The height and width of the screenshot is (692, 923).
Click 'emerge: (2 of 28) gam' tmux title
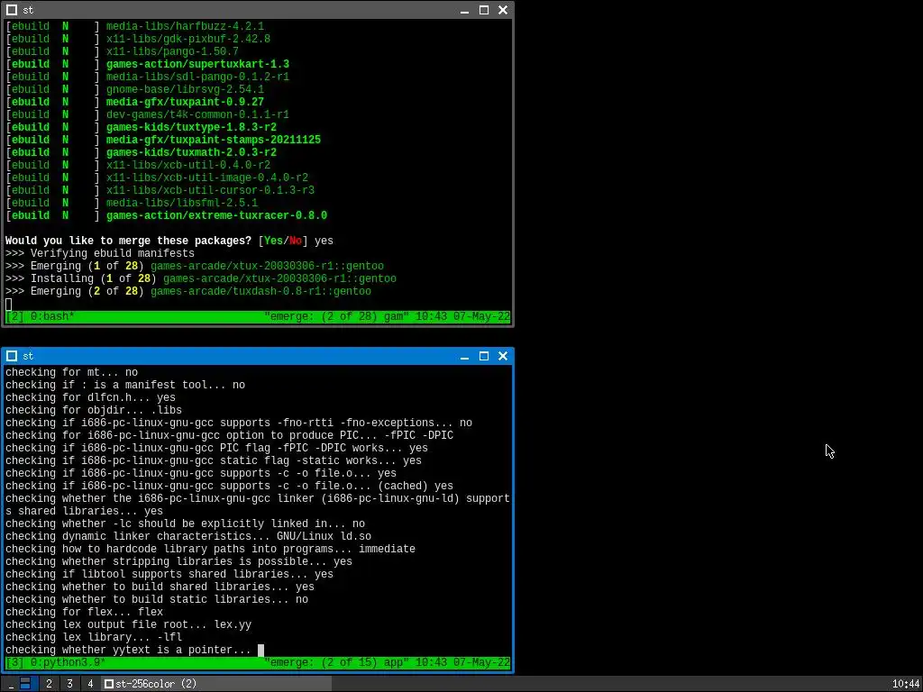(x=336, y=316)
